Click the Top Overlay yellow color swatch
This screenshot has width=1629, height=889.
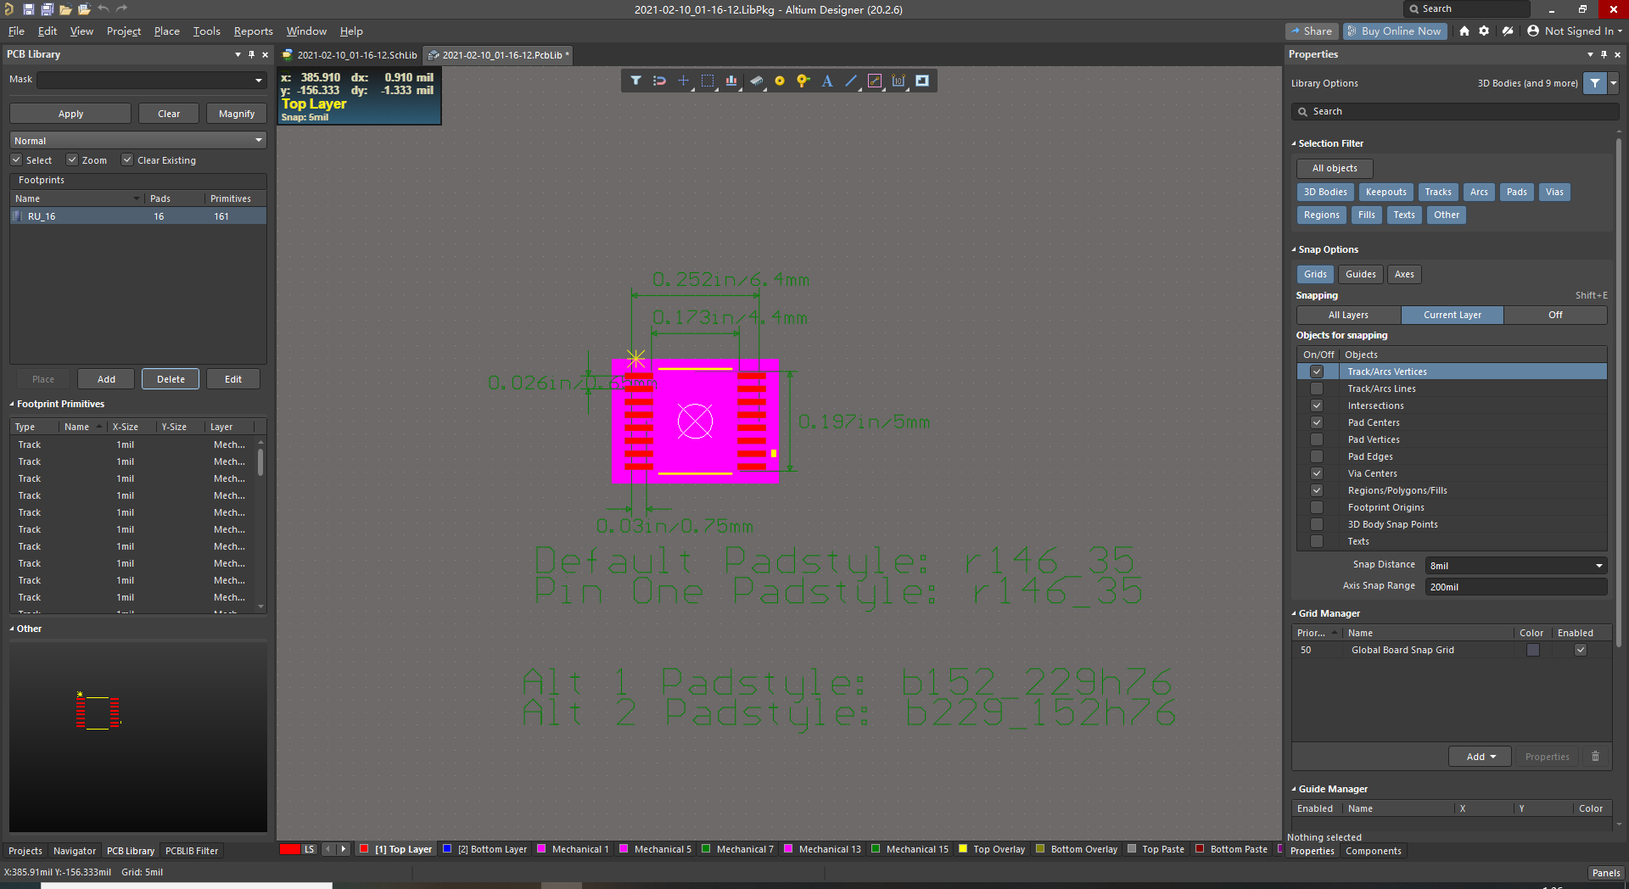[963, 849]
